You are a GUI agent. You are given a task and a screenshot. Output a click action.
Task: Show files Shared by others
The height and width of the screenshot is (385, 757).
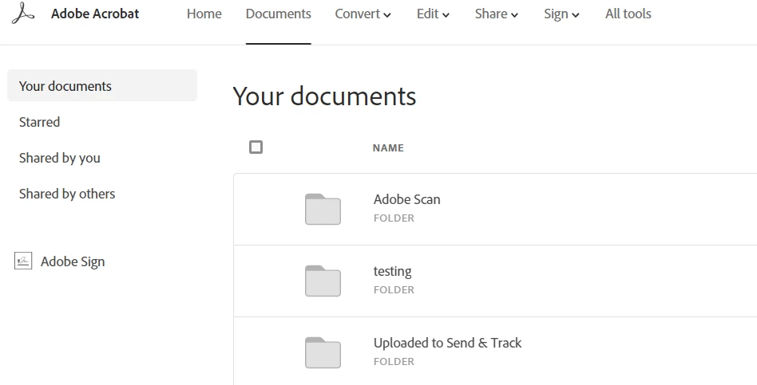(67, 194)
